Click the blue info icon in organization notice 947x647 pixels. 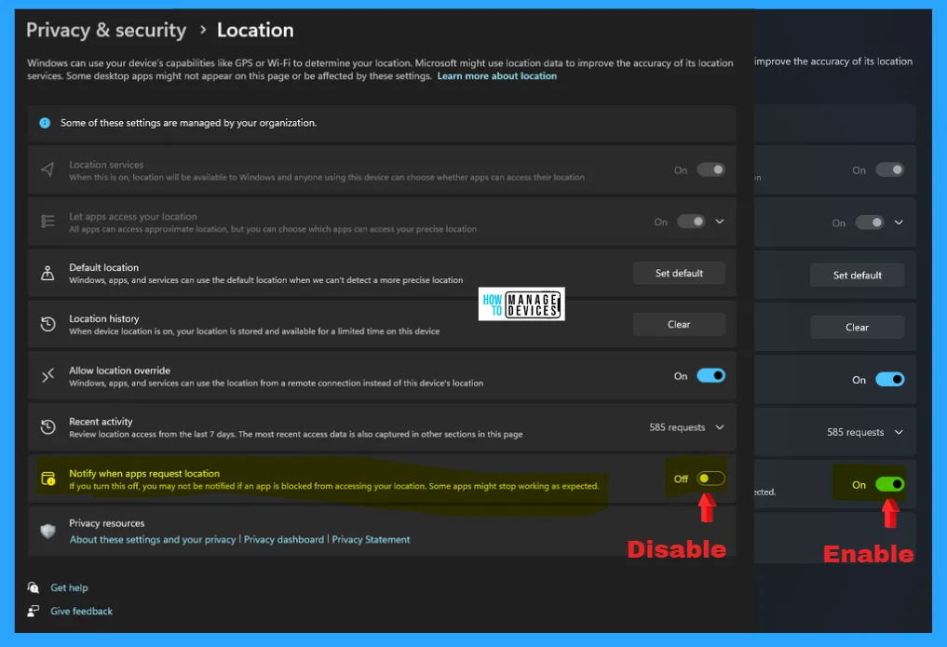click(45, 123)
